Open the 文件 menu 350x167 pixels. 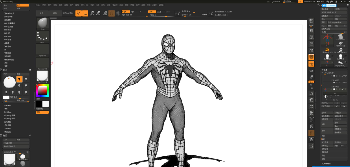click(x=72, y=5)
